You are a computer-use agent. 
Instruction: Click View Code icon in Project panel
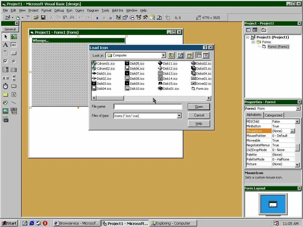248,30
